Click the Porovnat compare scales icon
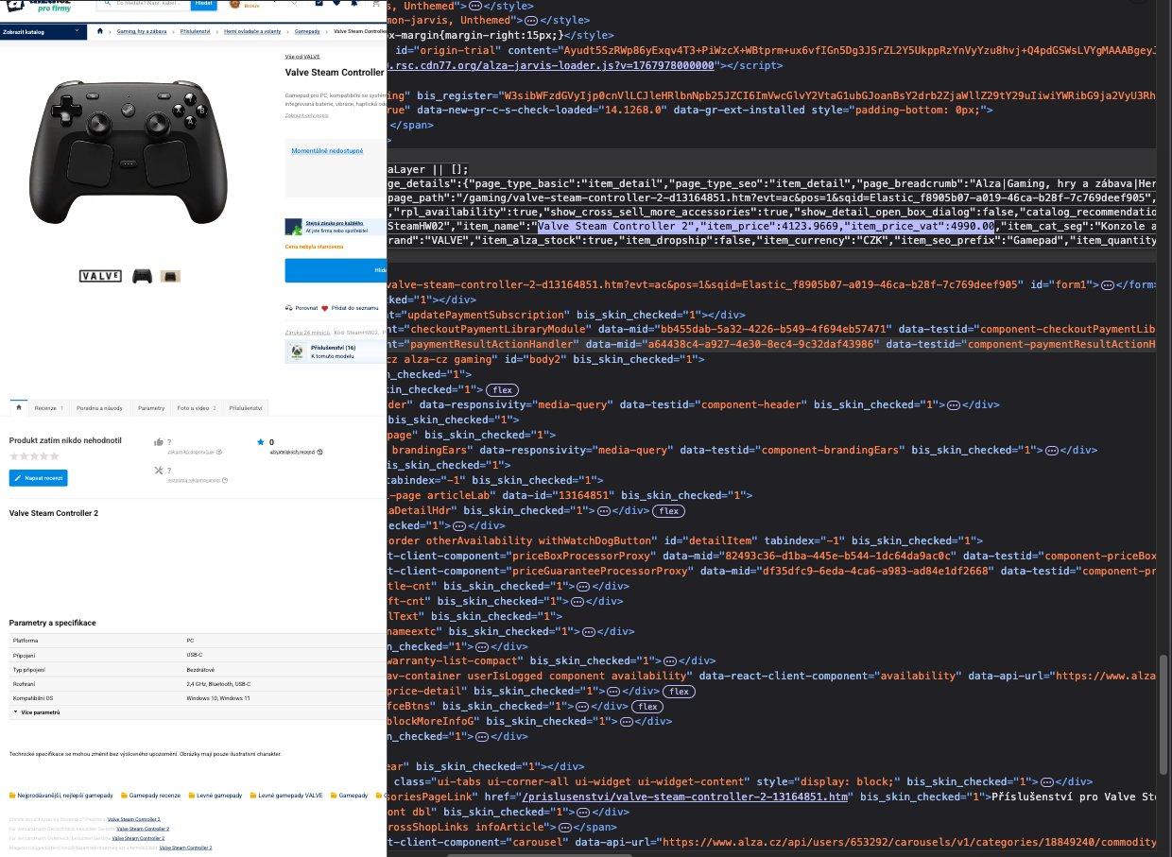 (x=289, y=308)
